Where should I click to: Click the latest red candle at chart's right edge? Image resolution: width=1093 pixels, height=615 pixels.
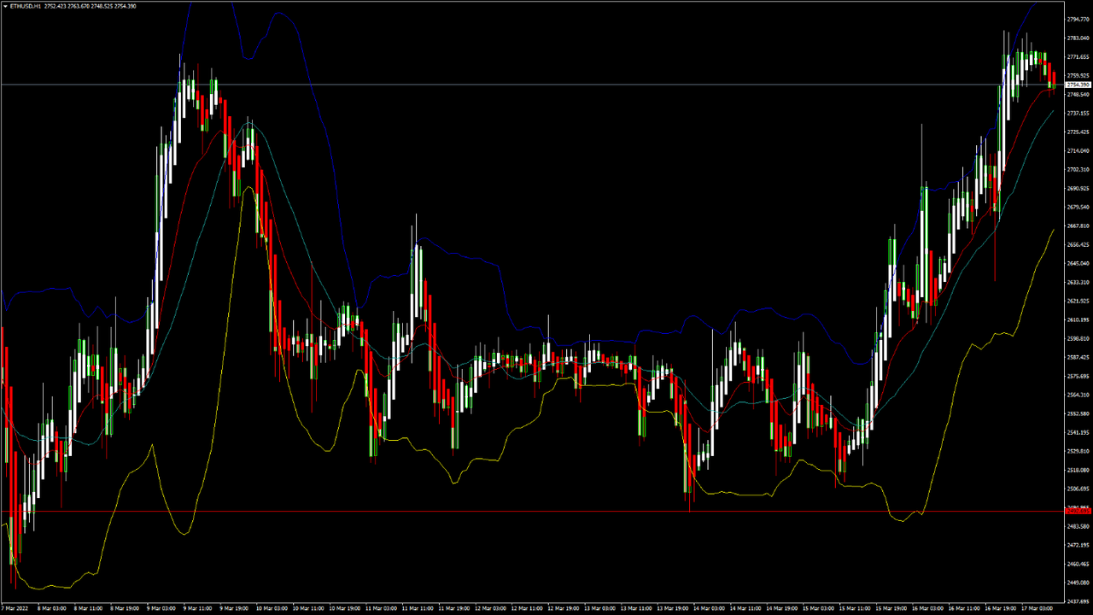click(x=1053, y=77)
